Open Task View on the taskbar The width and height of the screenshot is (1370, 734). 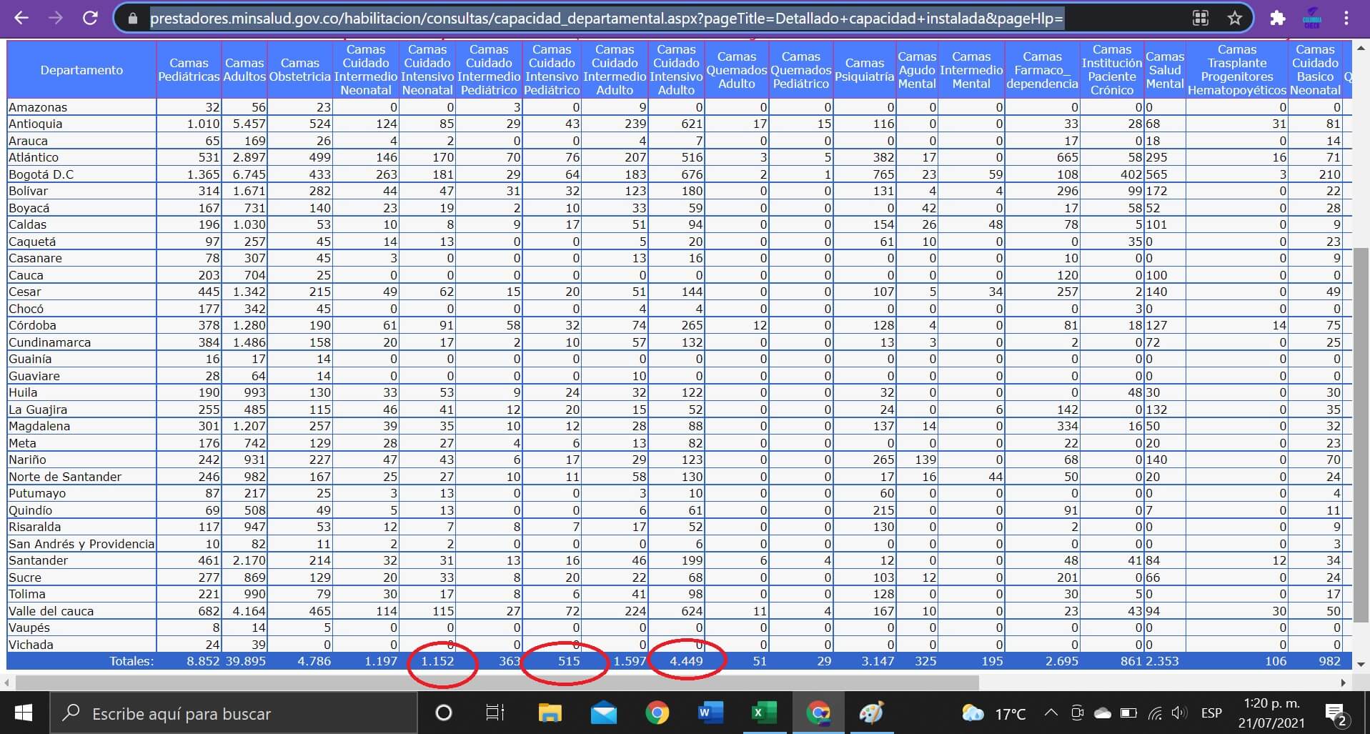[x=495, y=713]
